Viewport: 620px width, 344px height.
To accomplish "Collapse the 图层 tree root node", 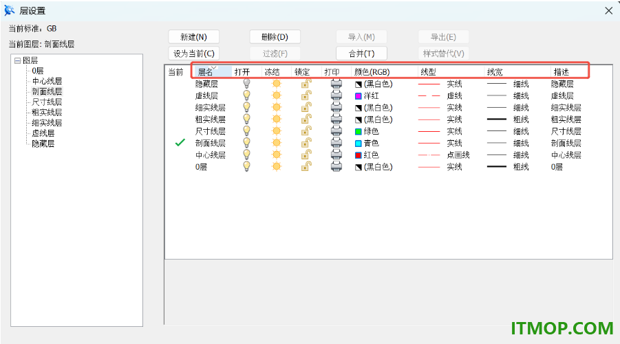I will pos(17,60).
